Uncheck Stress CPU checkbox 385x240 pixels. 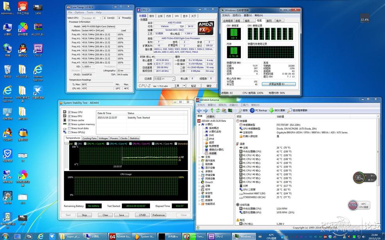[x=69, y=112]
